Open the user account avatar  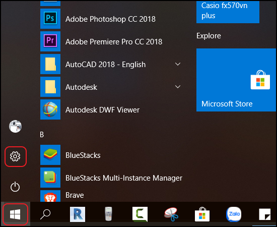pos(16,126)
